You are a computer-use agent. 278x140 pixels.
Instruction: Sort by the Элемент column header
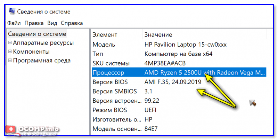(x=105, y=34)
